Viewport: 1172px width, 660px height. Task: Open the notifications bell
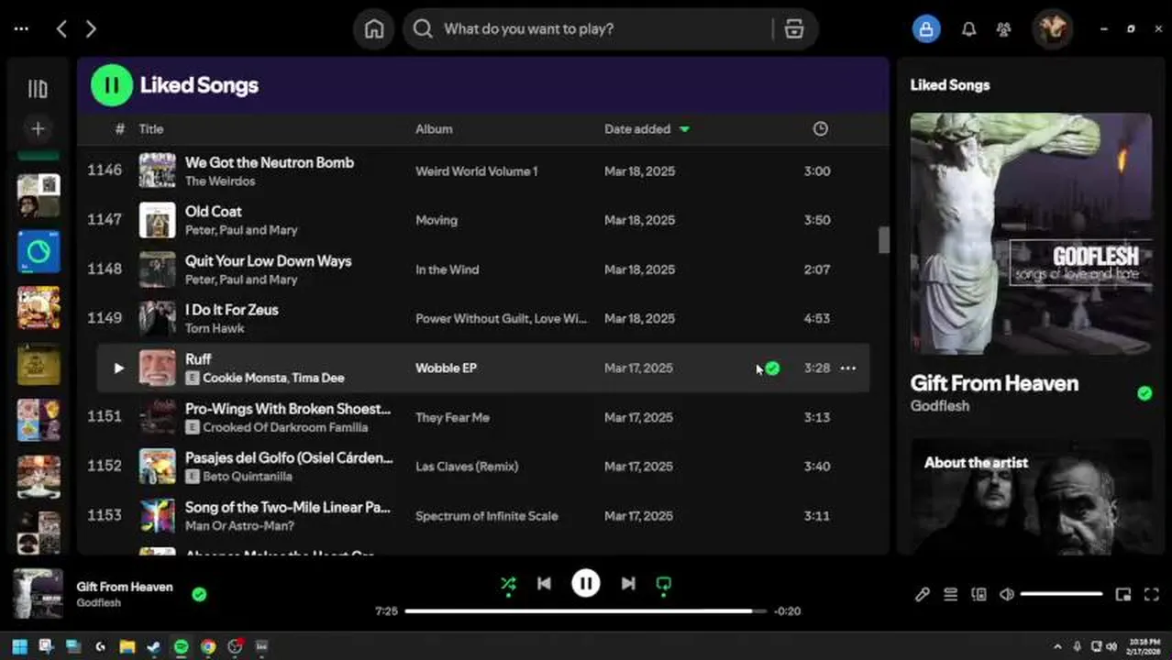[968, 28]
